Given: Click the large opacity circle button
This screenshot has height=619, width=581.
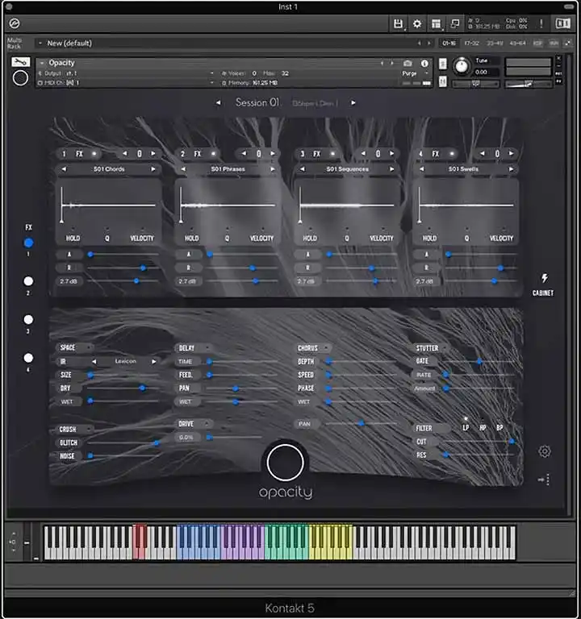Looking at the screenshot, I should click(x=285, y=463).
